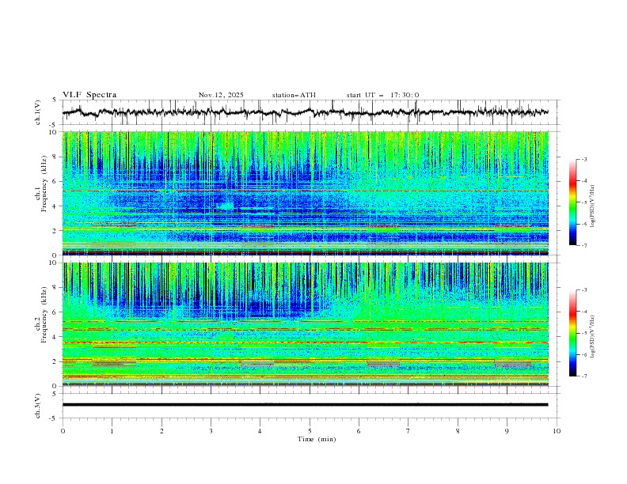Viewport: 627px width, 484px height.
Task: Click the "VLF Spectra" plot title
Action: pos(89,95)
